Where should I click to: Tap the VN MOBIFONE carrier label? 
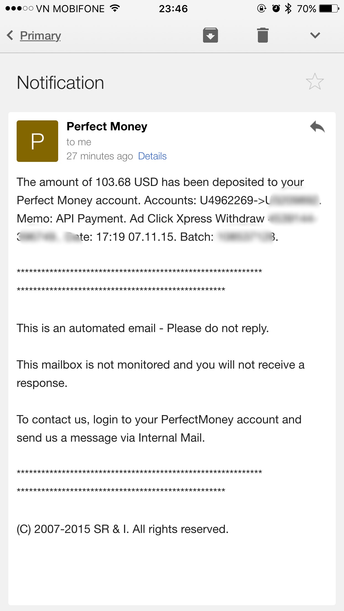[70, 9]
